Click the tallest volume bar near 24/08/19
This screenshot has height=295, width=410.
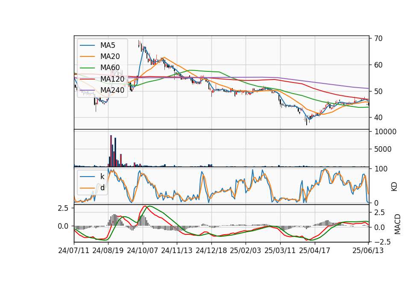point(111,151)
